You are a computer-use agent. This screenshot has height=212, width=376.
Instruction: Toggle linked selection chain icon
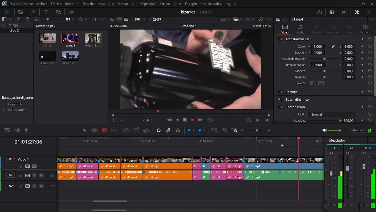[x=168, y=130]
